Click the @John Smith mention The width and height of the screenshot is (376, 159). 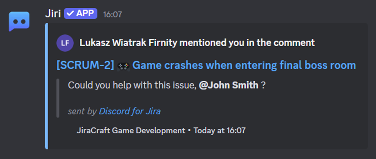click(229, 85)
